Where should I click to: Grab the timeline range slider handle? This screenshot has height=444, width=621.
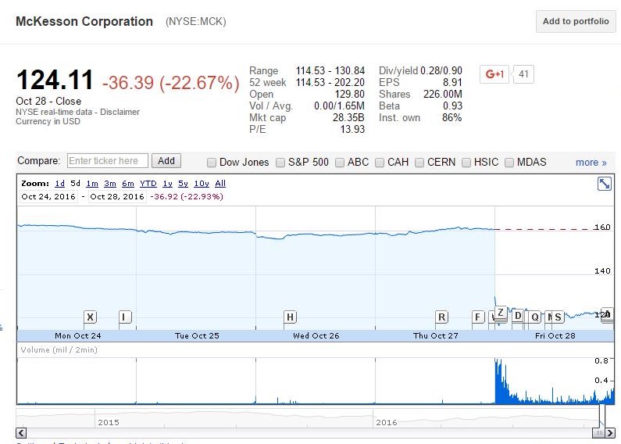tap(600, 432)
